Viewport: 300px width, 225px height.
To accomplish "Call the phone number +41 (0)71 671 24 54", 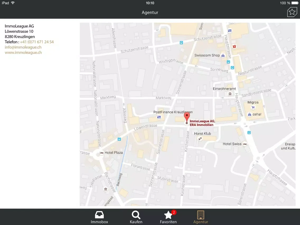I will [x=37, y=42].
